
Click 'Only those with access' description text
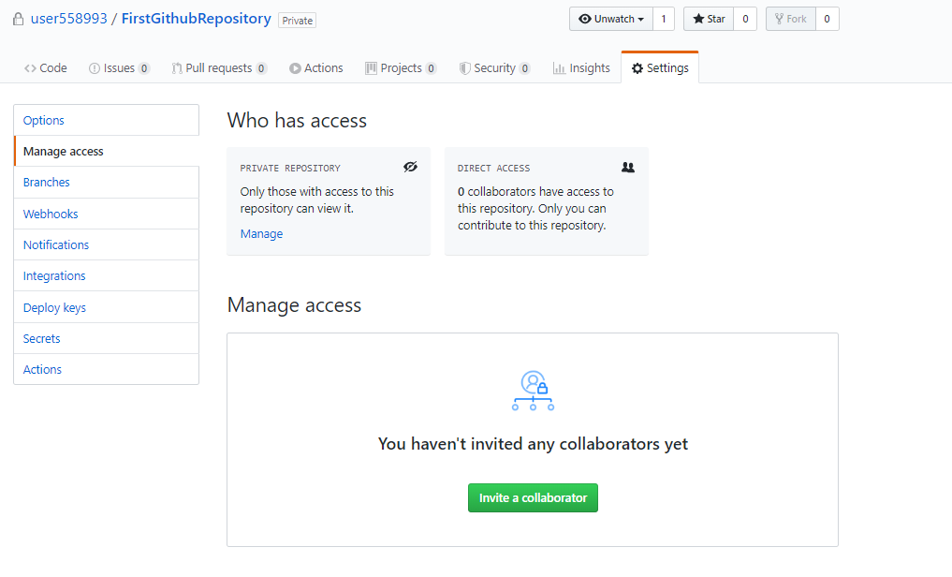(x=317, y=200)
